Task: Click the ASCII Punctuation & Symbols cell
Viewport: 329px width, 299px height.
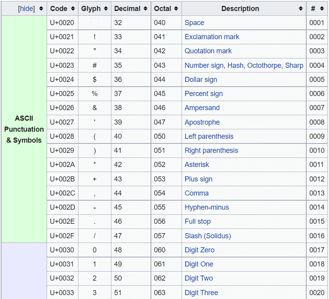Action: click(x=24, y=129)
